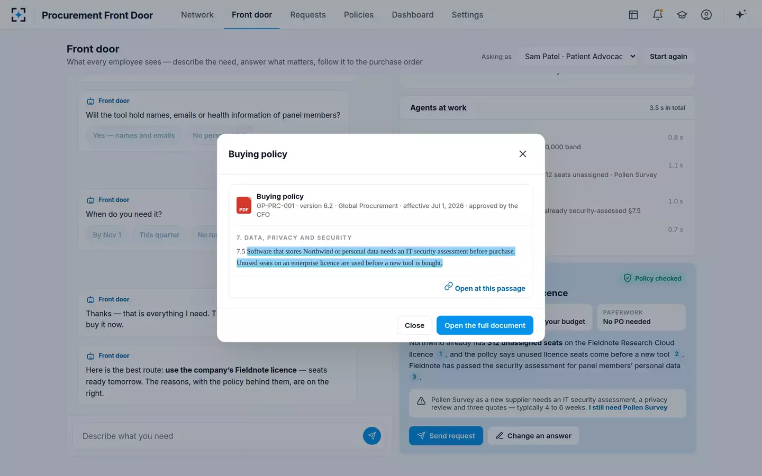
Task: Click the Start again button
Action: click(668, 57)
